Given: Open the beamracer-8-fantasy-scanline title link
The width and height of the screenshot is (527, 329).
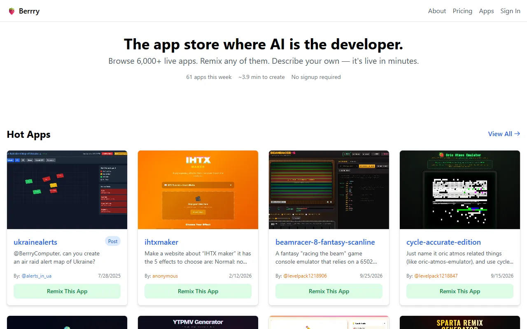Looking at the screenshot, I should (325, 242).
